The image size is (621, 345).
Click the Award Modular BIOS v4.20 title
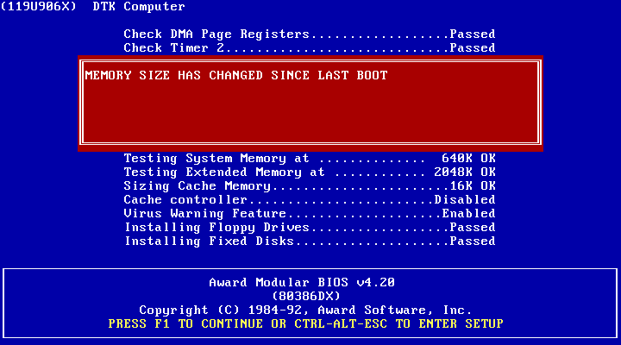(x=302, y=283)
